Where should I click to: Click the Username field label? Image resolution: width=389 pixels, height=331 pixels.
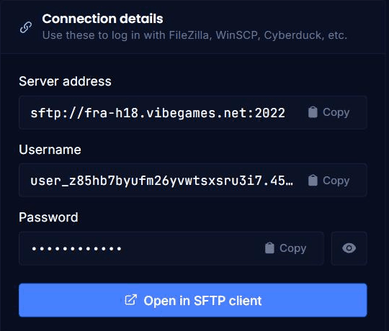click(x=50, y=150)
